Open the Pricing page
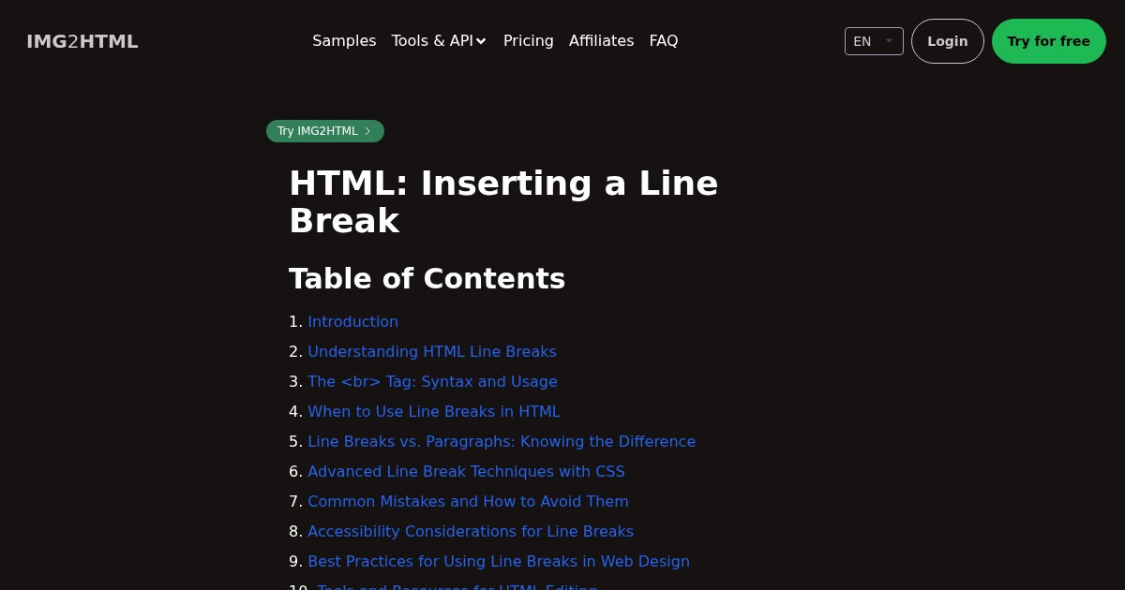 click(x=528, y=41)
